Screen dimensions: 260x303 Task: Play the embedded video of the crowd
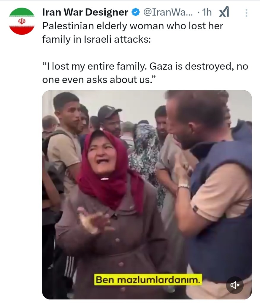coord(147,195)
